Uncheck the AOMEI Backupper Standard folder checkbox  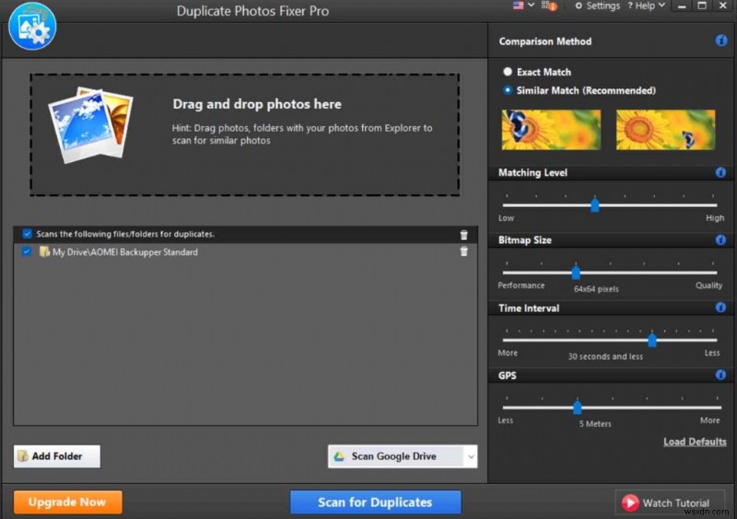pyautogui.click(x=27, y=252)
